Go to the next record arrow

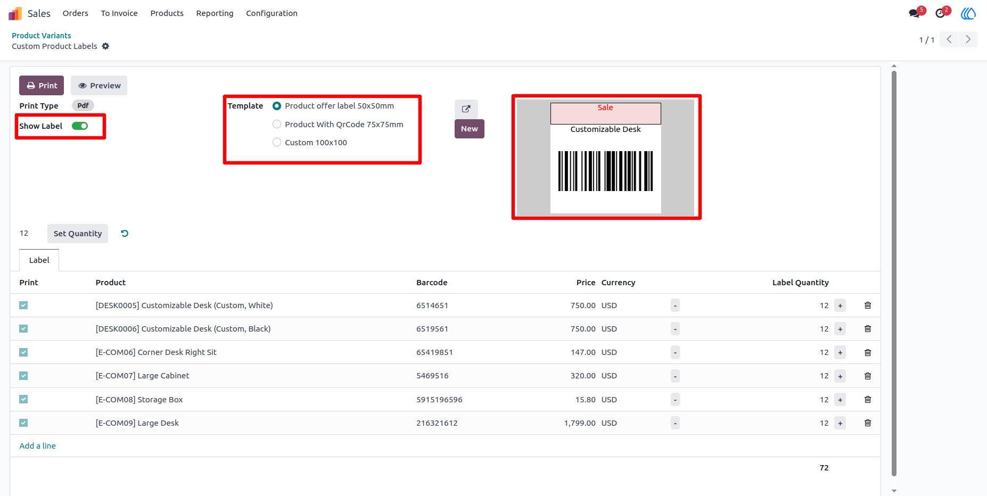(x=968, y=39)
